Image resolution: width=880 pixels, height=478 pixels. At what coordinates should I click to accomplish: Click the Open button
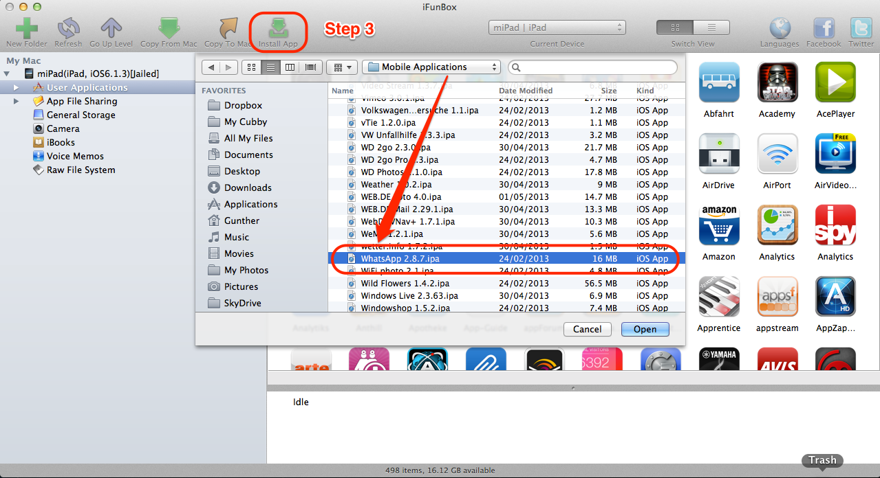(645, 329)
